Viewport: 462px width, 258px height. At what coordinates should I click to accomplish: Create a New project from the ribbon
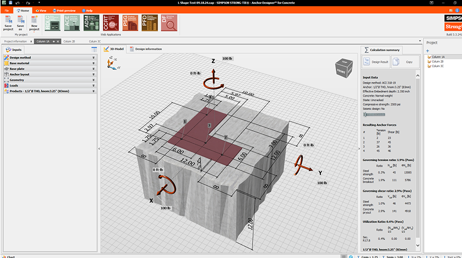[34, 23]
